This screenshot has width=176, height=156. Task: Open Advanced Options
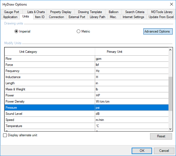[158, 31]
